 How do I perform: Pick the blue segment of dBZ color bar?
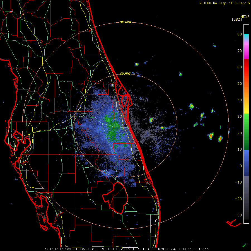tap(246, 163)
